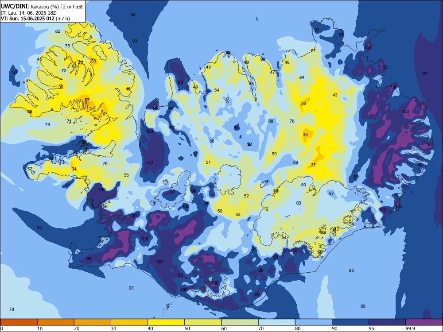Select the 95–99.9 dark navy legend swatch

(387, 322)
